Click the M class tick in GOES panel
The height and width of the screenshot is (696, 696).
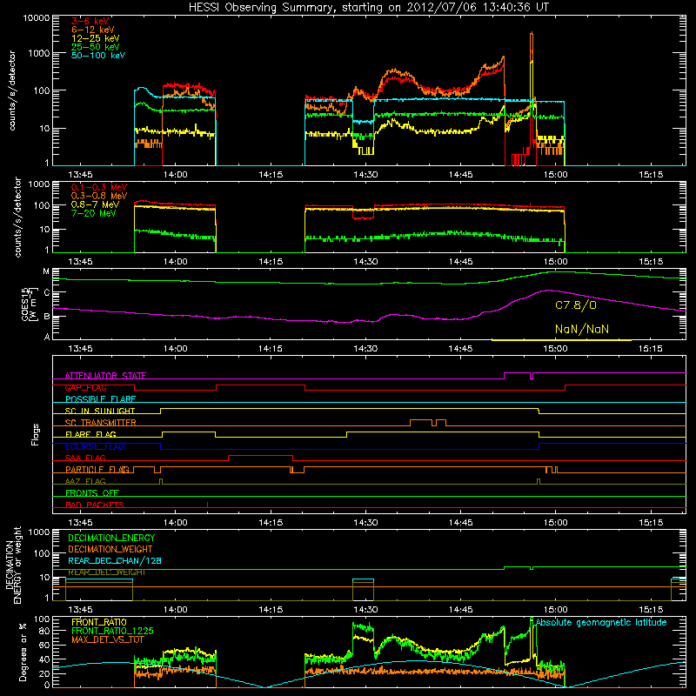pyautogui.click(x=46, y=271)
